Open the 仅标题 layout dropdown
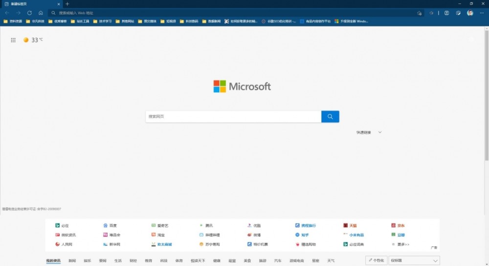 click(414, 261)
